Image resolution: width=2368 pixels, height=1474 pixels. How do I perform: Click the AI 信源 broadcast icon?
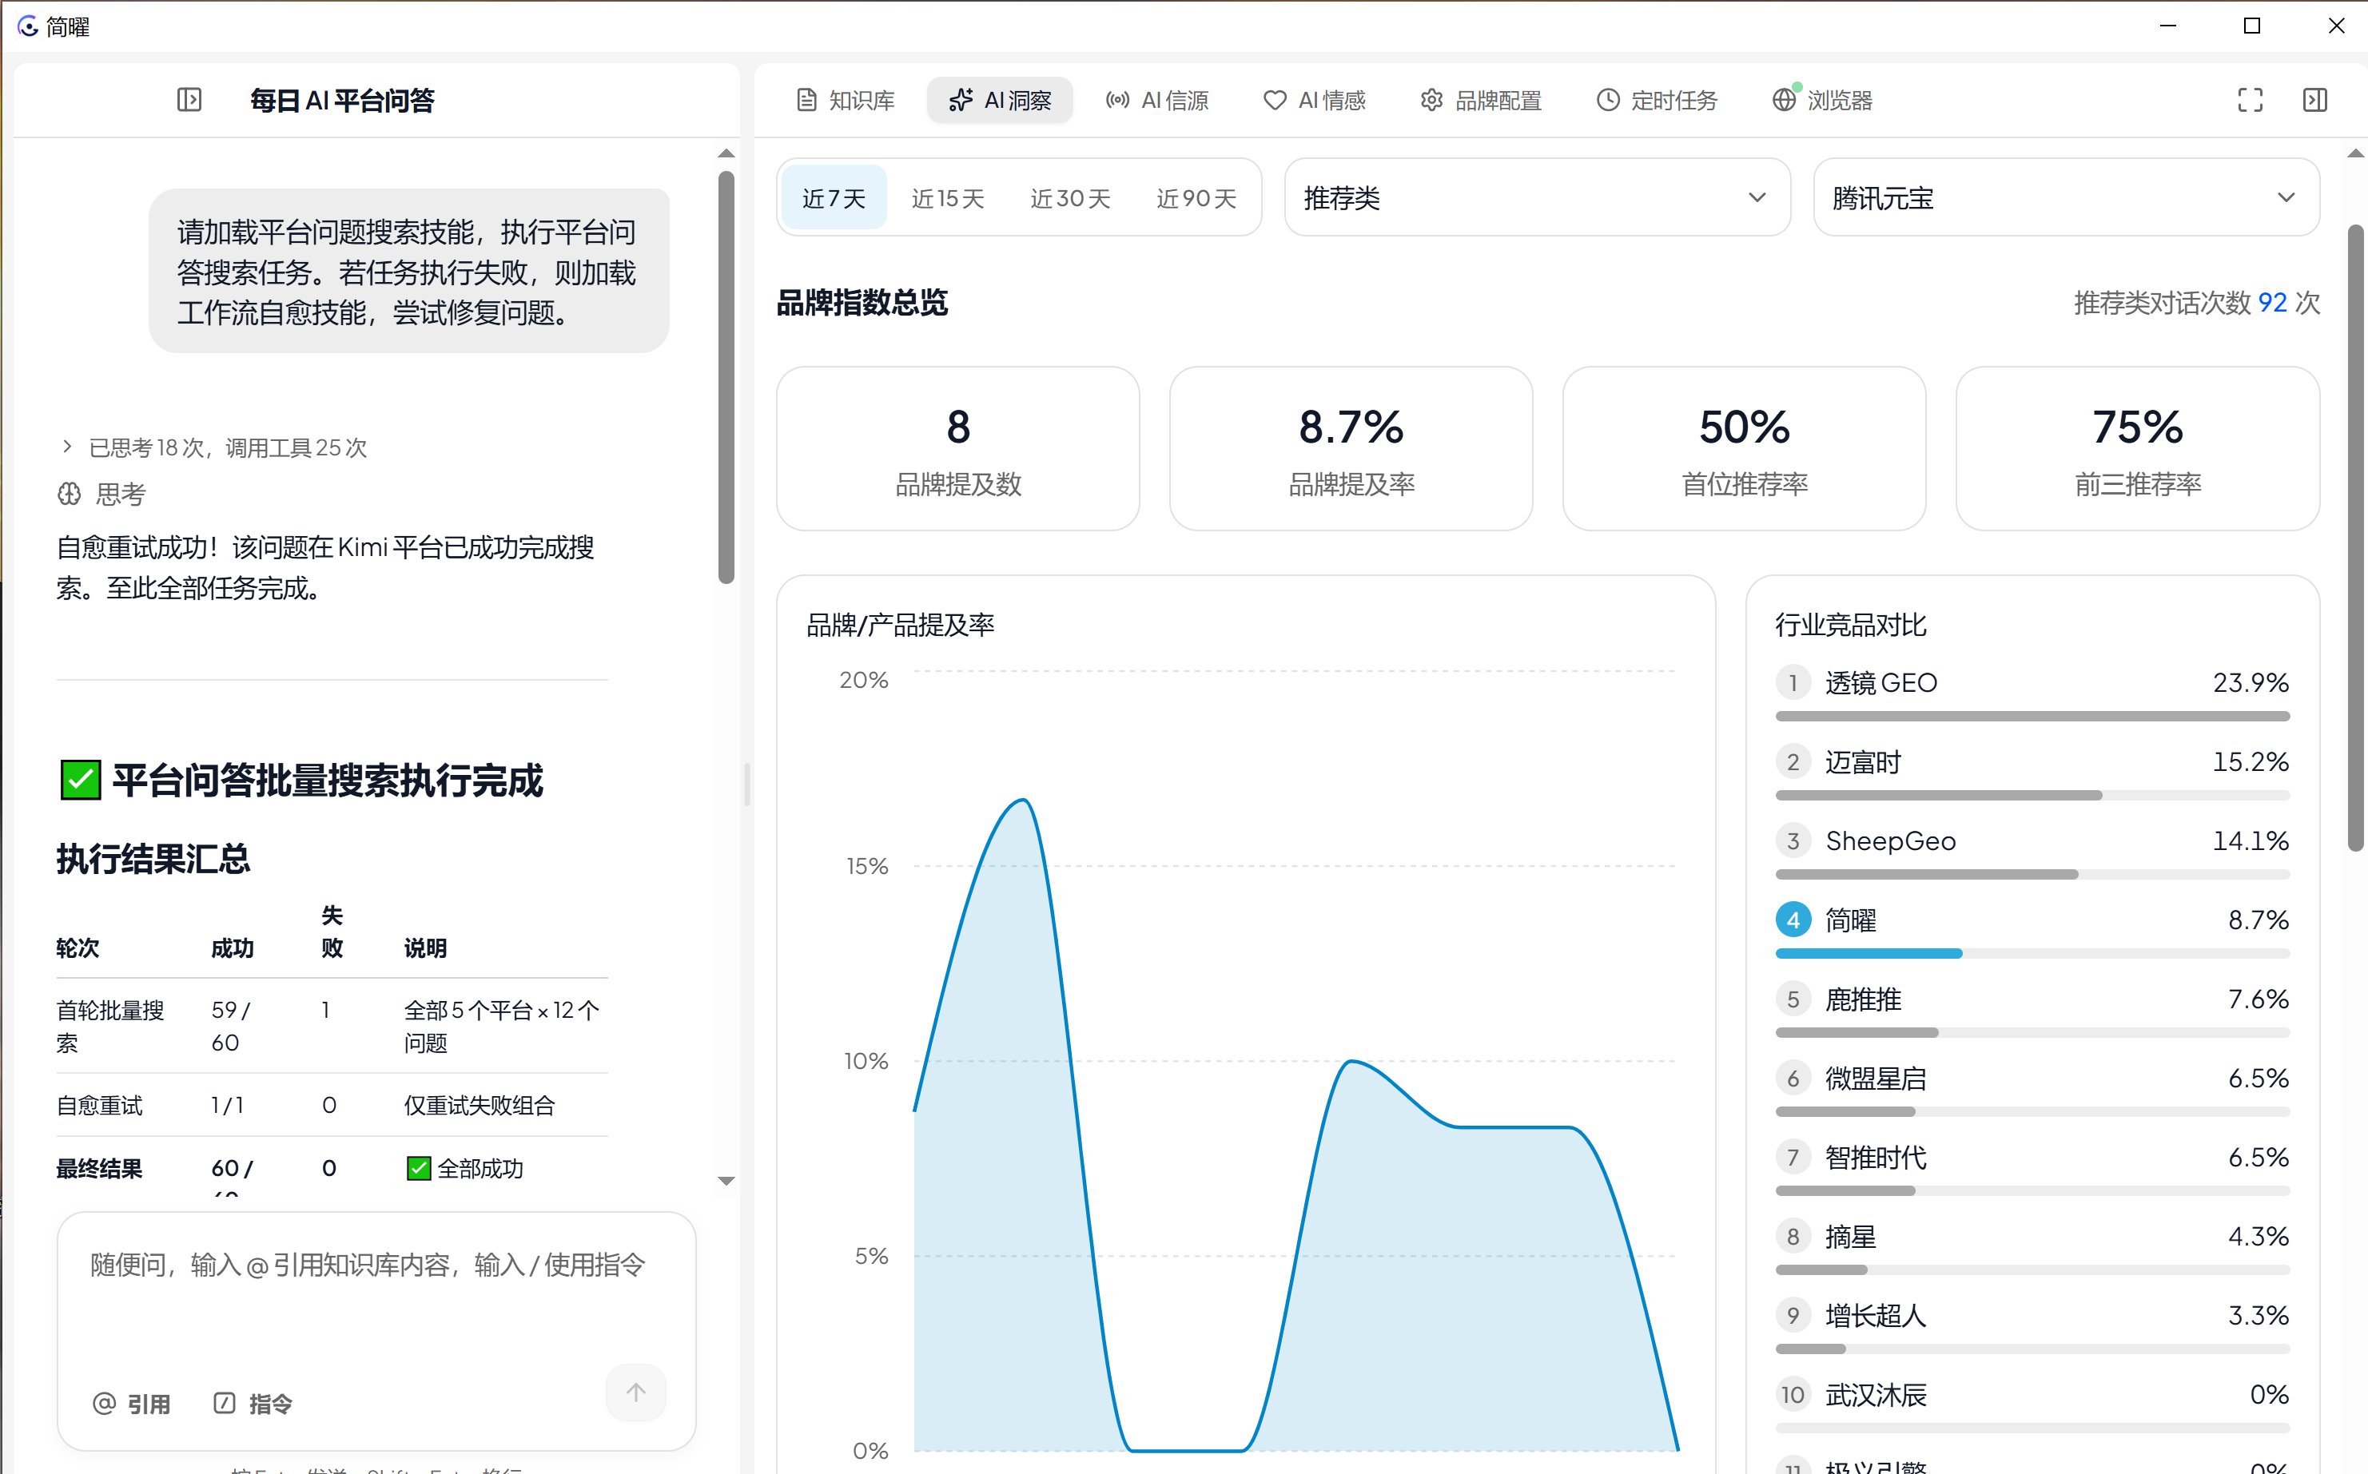[x=1117, y=99]
